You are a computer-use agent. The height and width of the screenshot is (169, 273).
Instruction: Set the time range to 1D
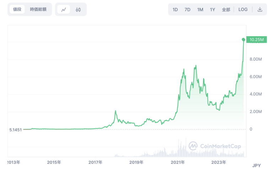coord(175,10)
